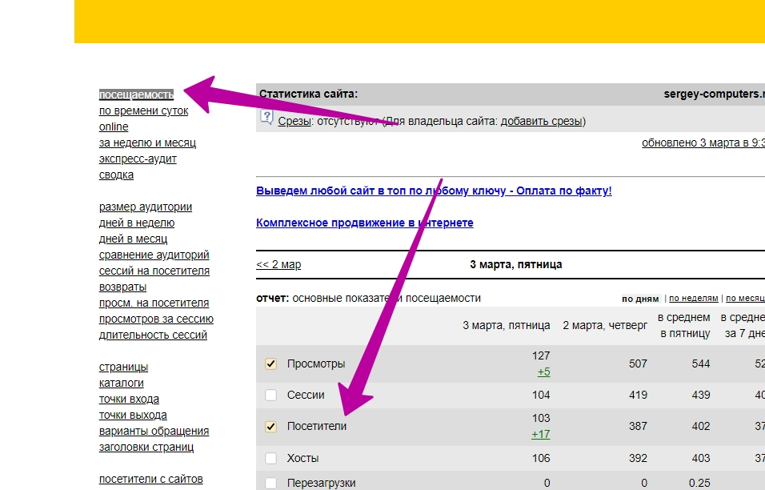The width and height of the screenshot is (765, 490).
Task: Click the +17 change under Посетители
Action: tap(541, 435)
